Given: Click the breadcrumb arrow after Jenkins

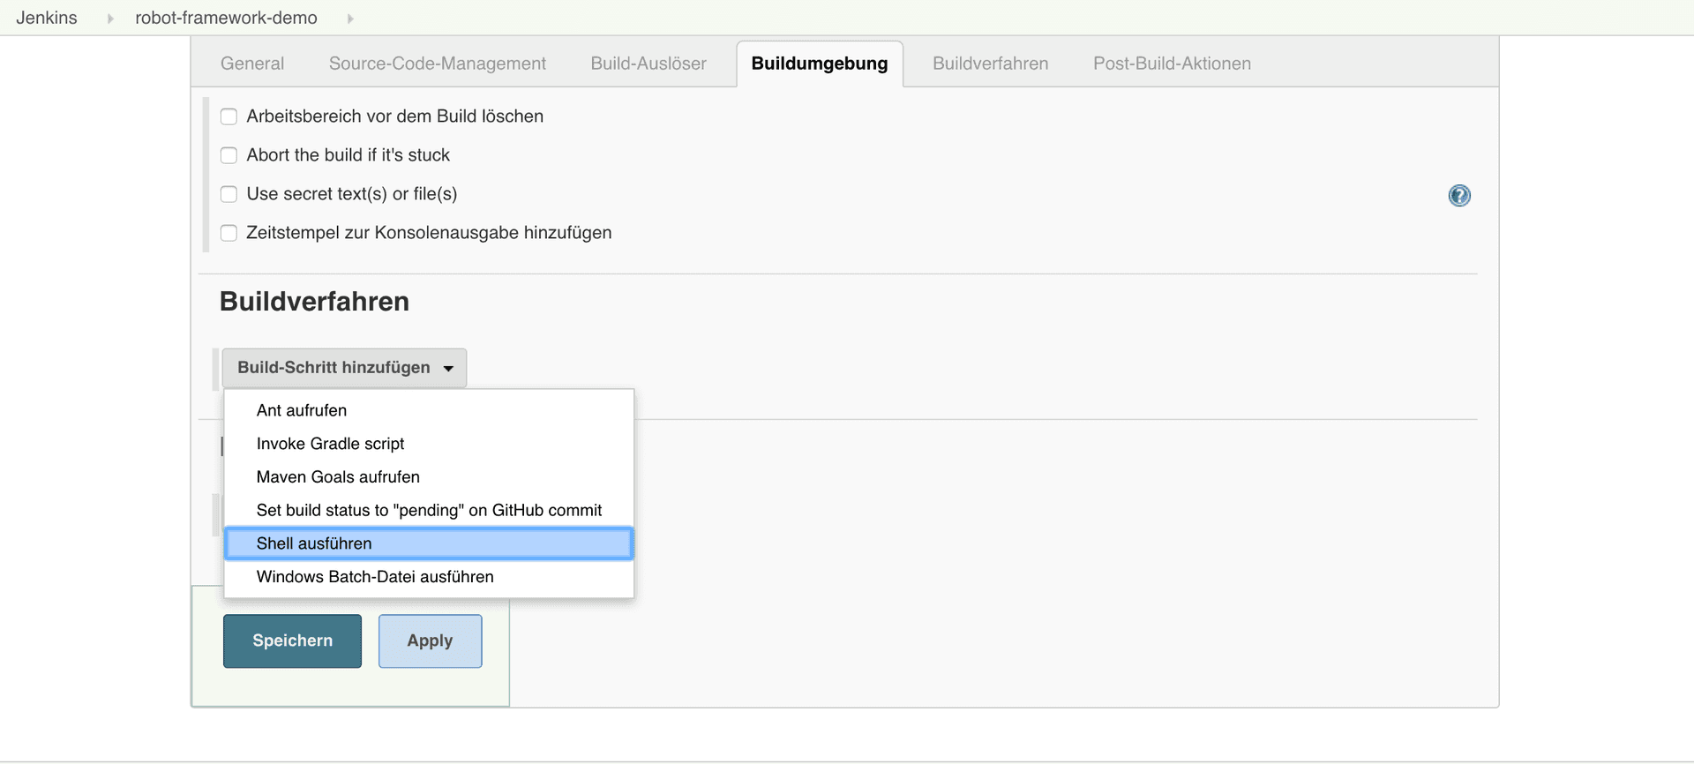Looking at the screenshot, I should click(x=110, y=19).
